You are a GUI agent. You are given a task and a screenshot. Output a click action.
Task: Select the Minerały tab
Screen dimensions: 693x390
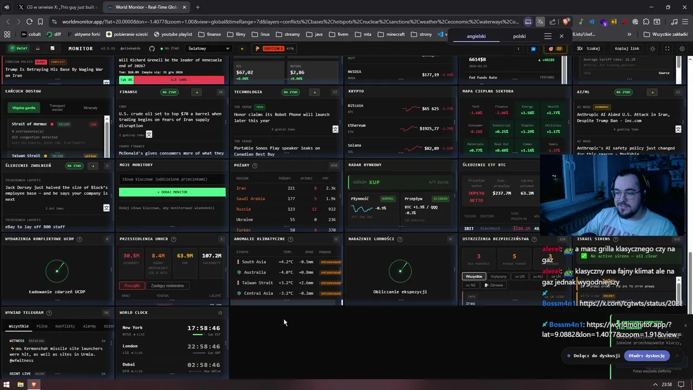90,108
